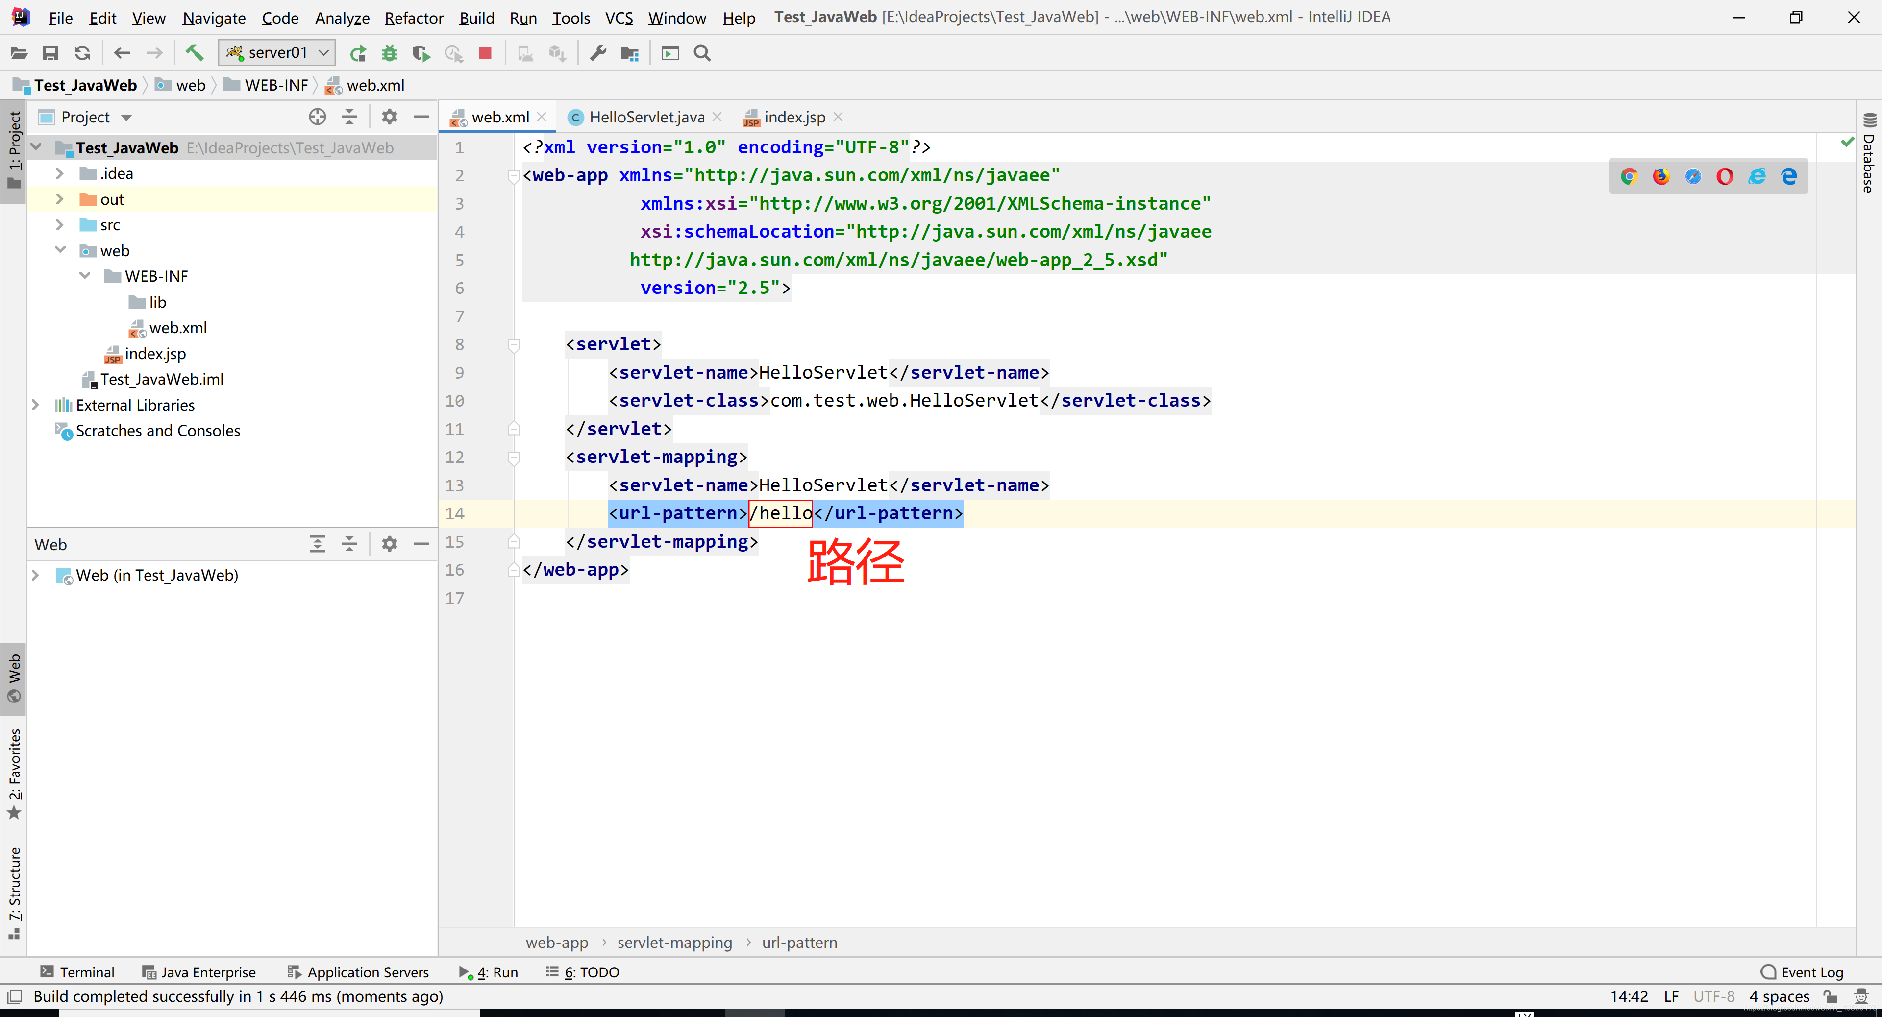
Task: Open Application Servers tool window
Action: 358,972
